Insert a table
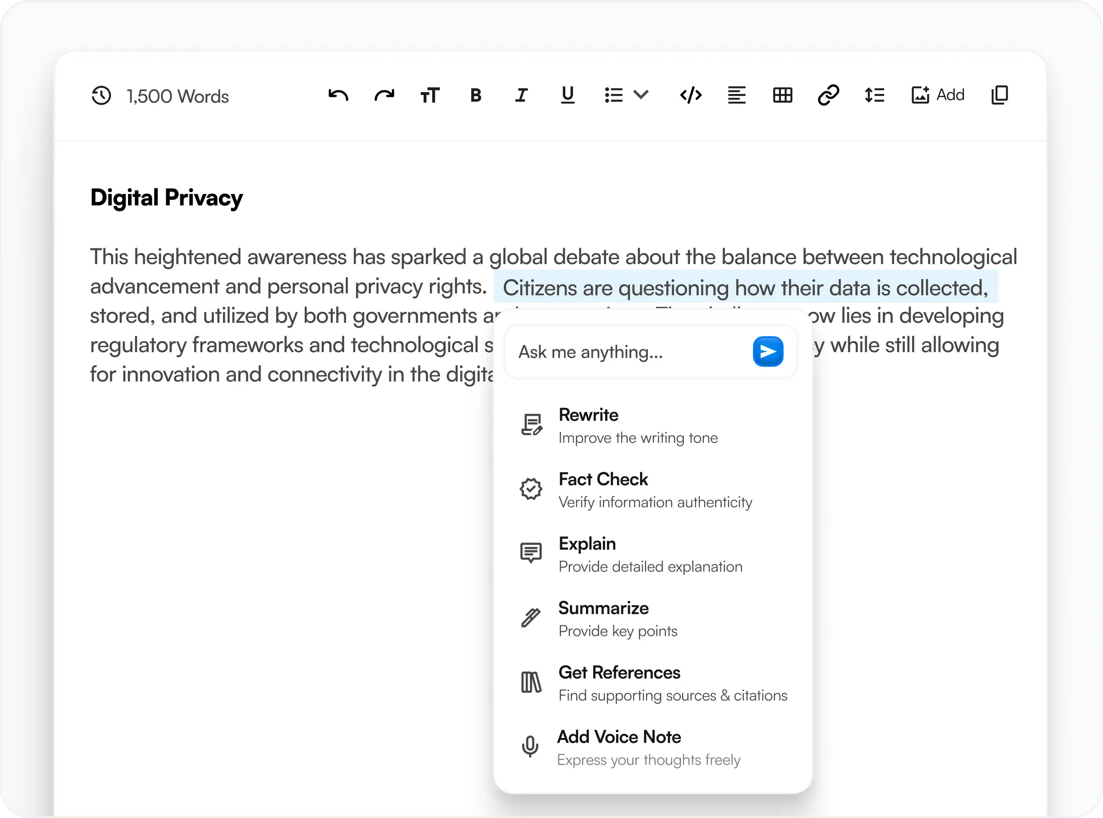The image size is (1103, 818). (782, 94)
